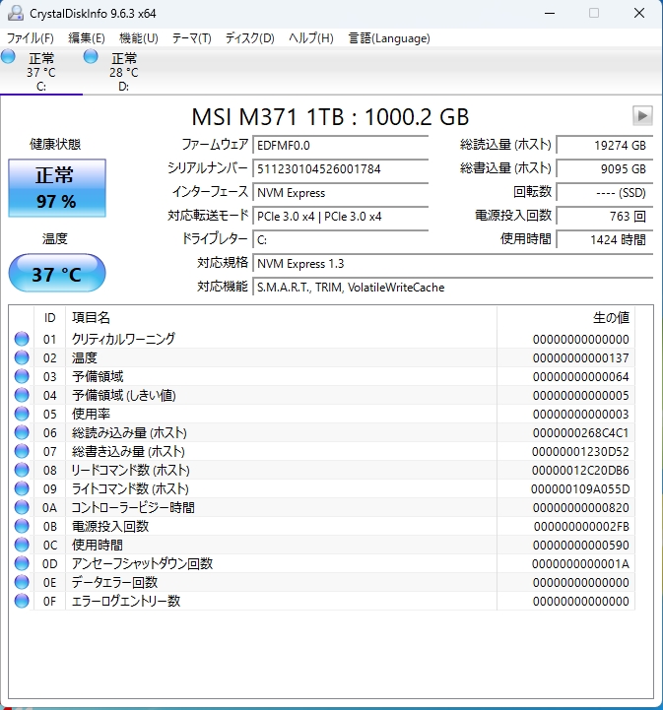The height and width of the screenshot is (710, 663).
Task: Click the status icon beside 使用率
Action: [x=22, y=414]
